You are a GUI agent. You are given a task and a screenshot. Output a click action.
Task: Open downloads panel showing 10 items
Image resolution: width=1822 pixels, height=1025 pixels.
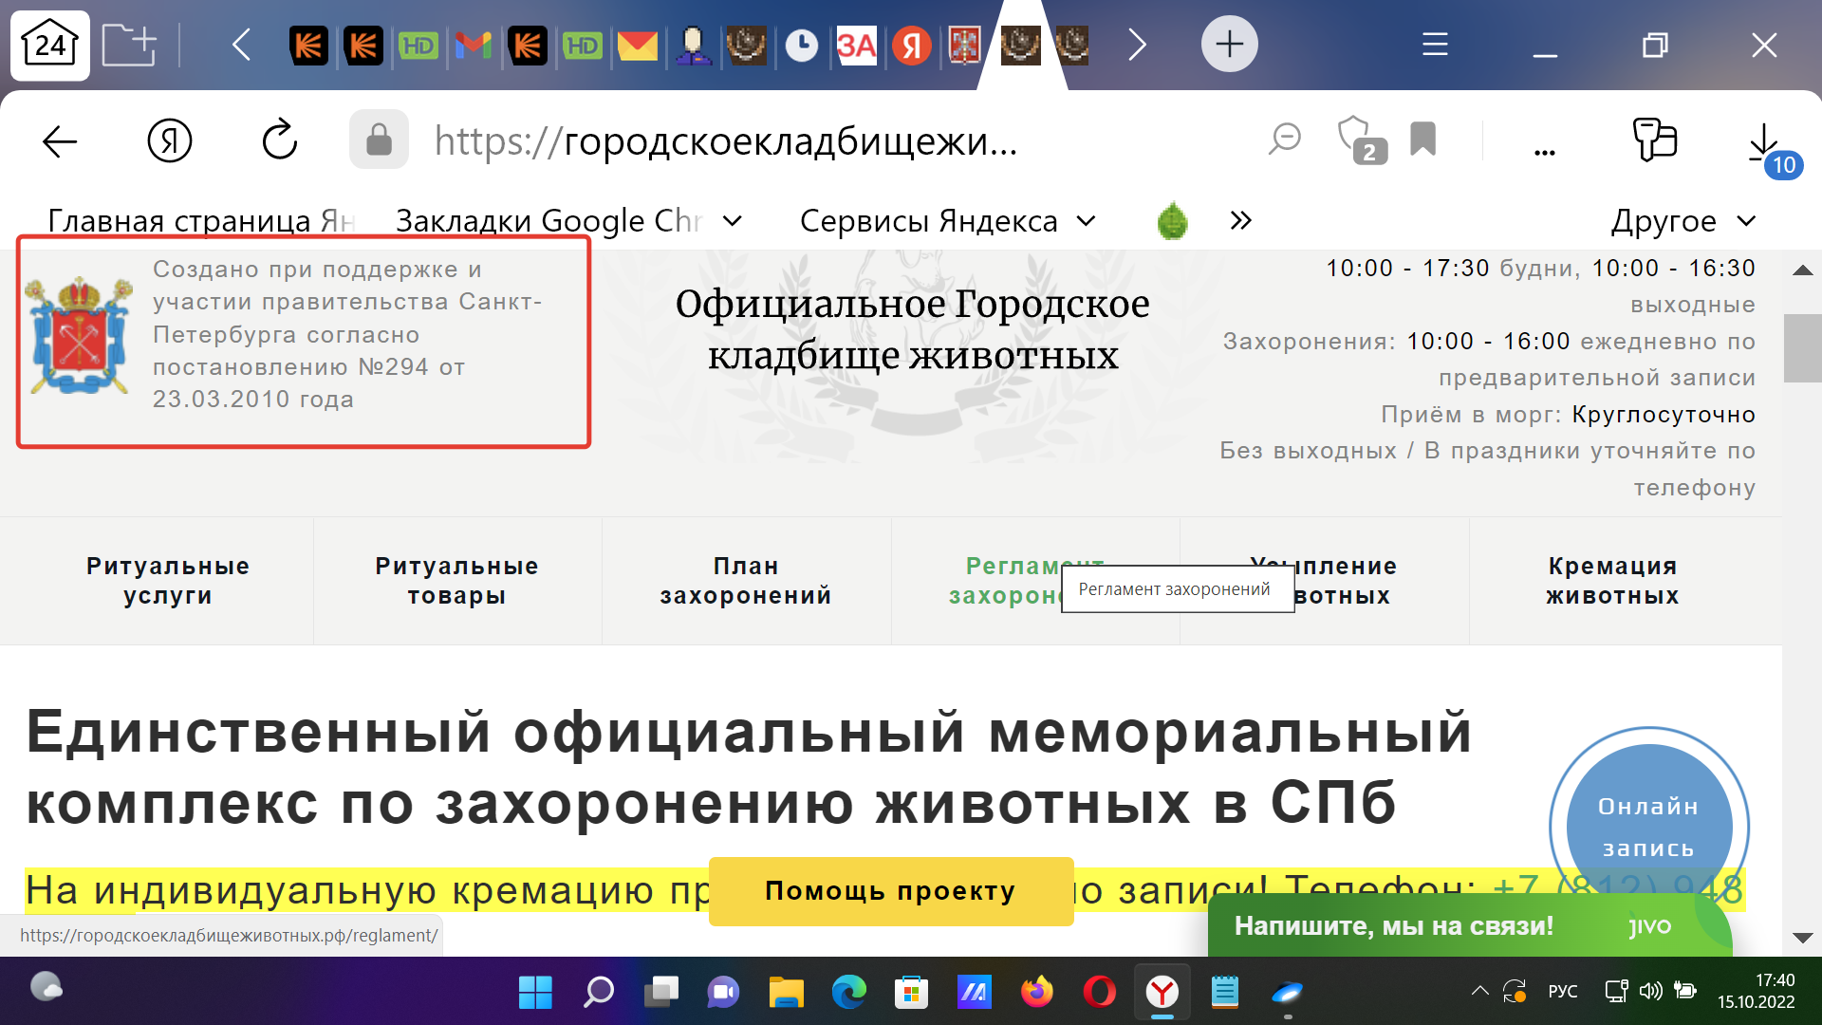(x=1763, y=140)
